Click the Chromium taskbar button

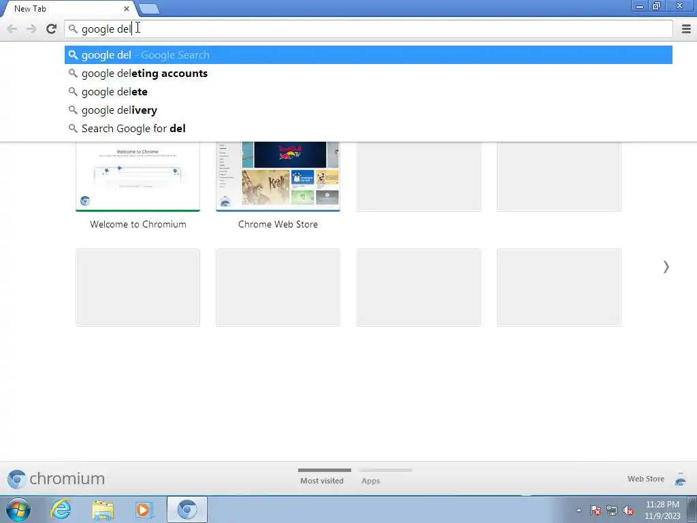tap(187, 509)
